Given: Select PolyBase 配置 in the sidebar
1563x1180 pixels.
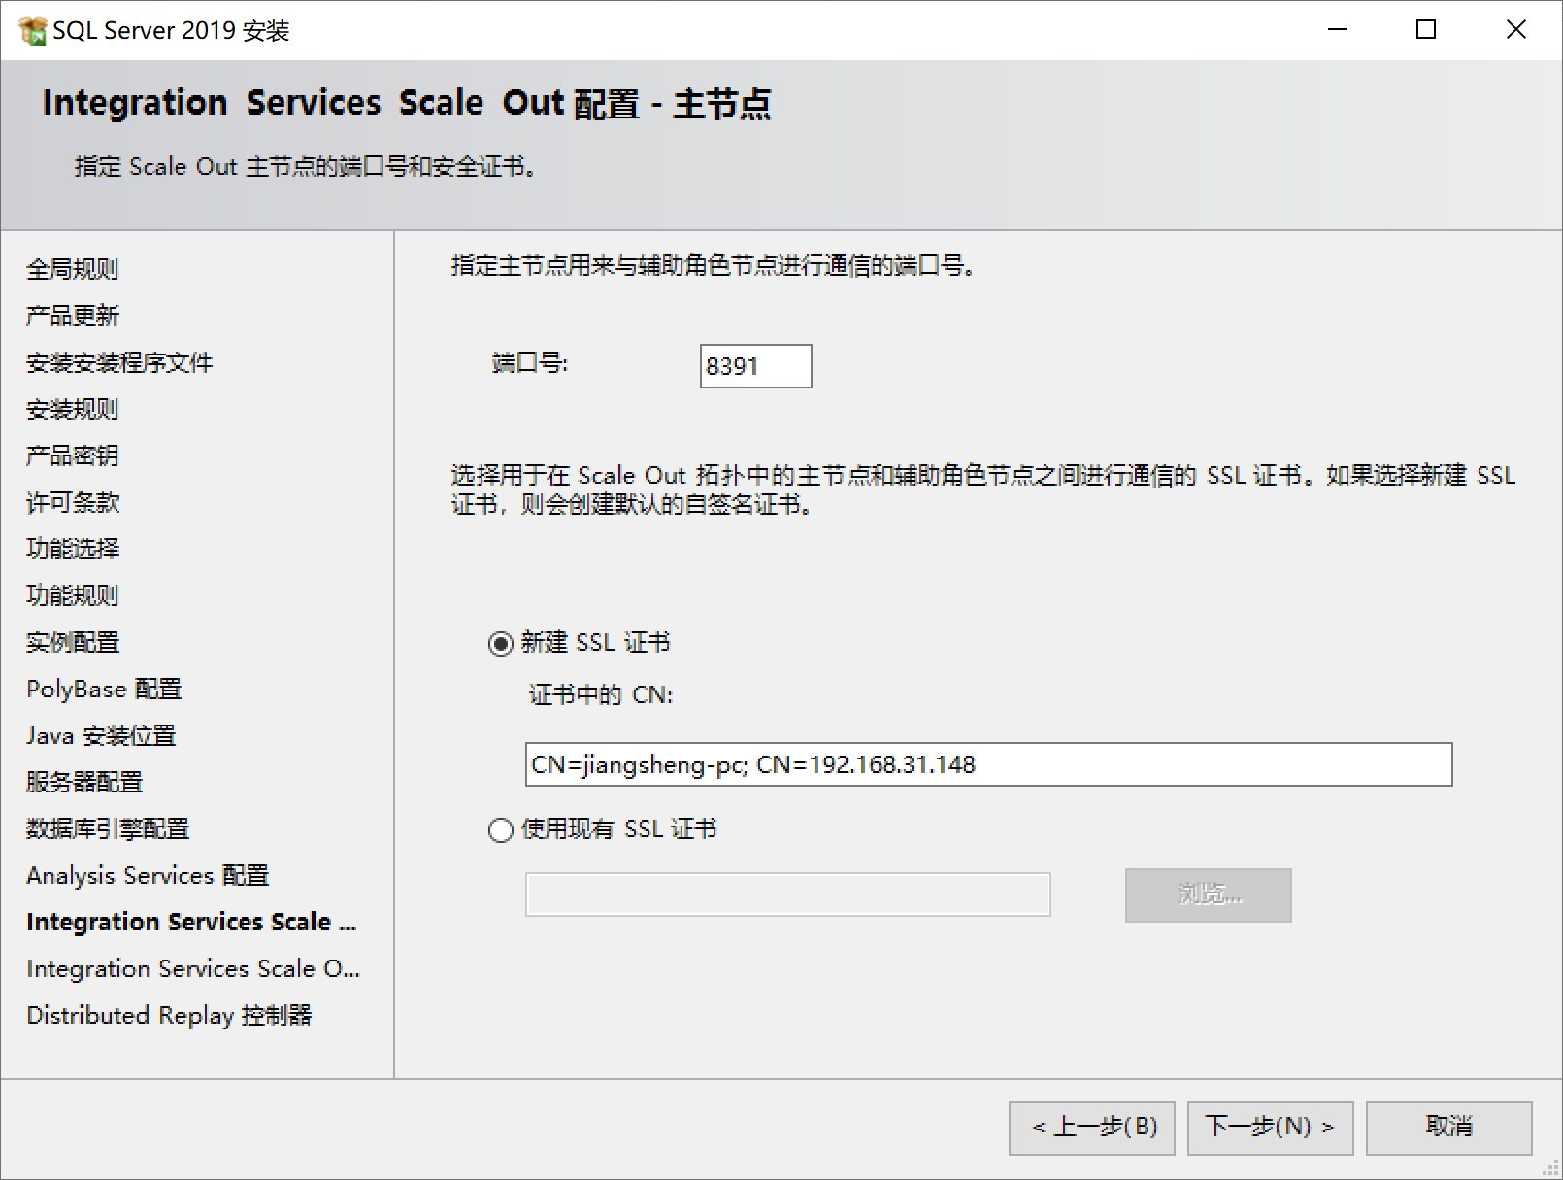Looking at the screenshot, I should [x=104, y=689].
